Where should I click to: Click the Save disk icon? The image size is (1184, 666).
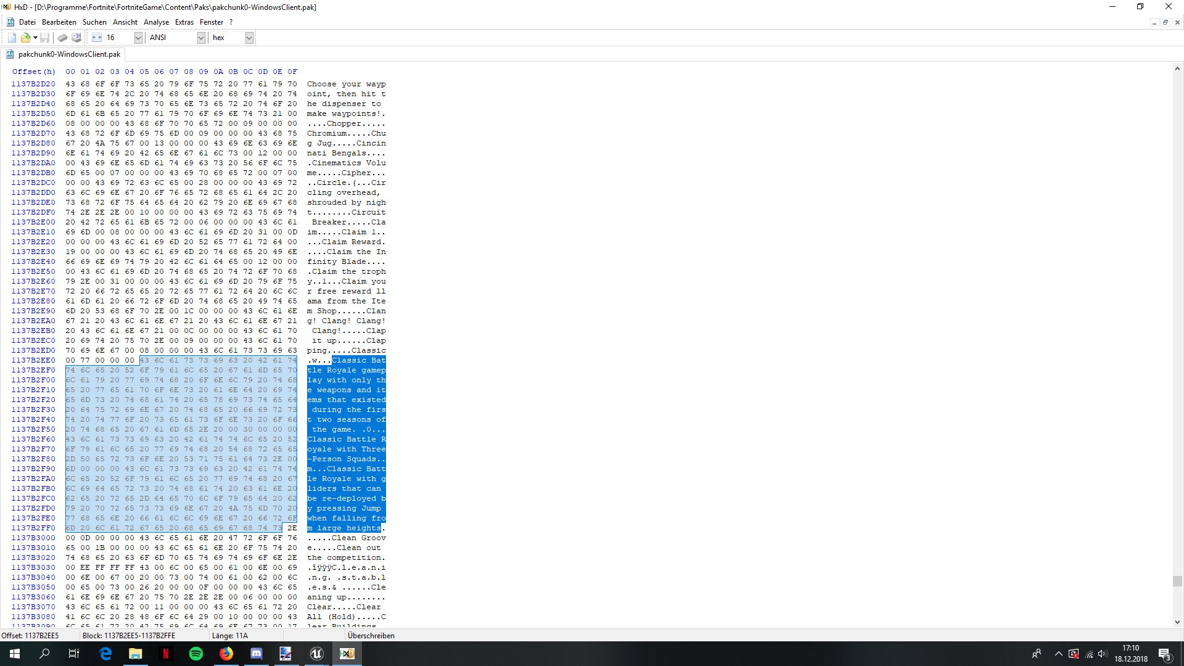tap(45, 38)
